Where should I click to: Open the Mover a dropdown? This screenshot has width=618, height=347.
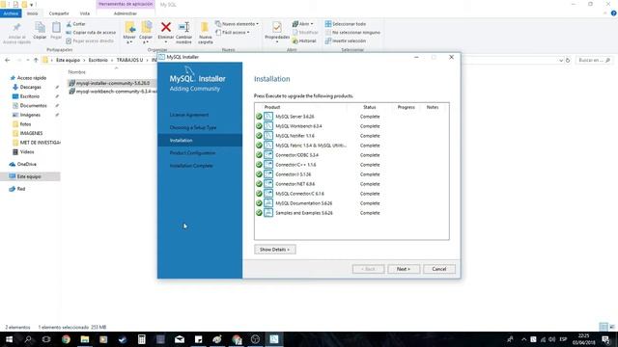[x=129, y=32]
